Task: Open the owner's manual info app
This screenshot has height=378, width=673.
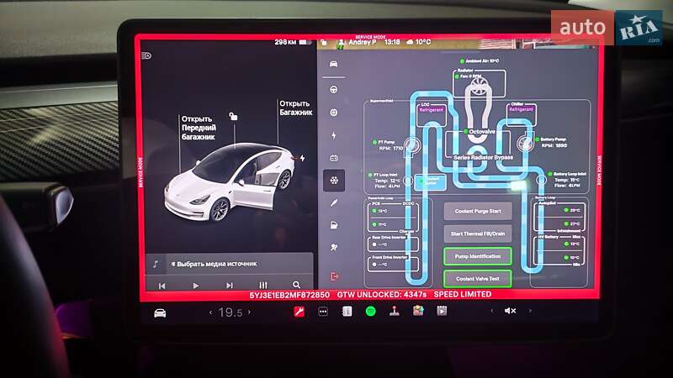Action: coord(347,312)
